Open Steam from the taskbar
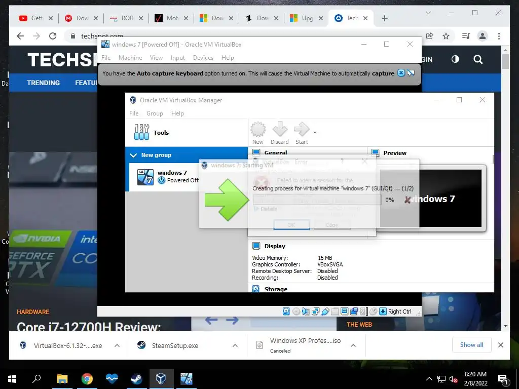 pos(136,379)
